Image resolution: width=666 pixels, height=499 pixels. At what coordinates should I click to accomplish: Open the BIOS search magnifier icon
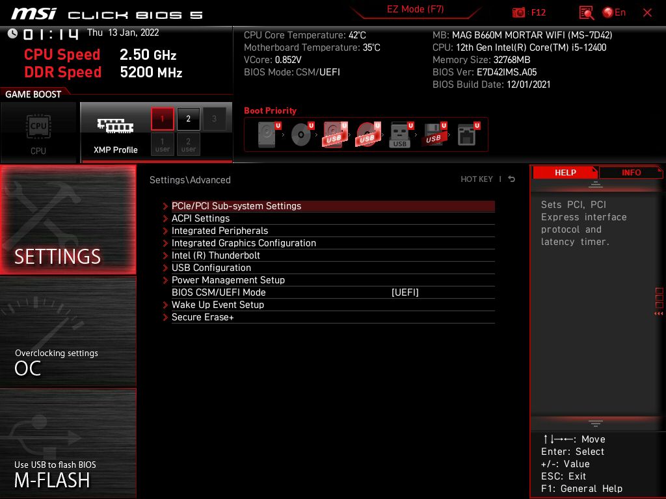[587, 13]
